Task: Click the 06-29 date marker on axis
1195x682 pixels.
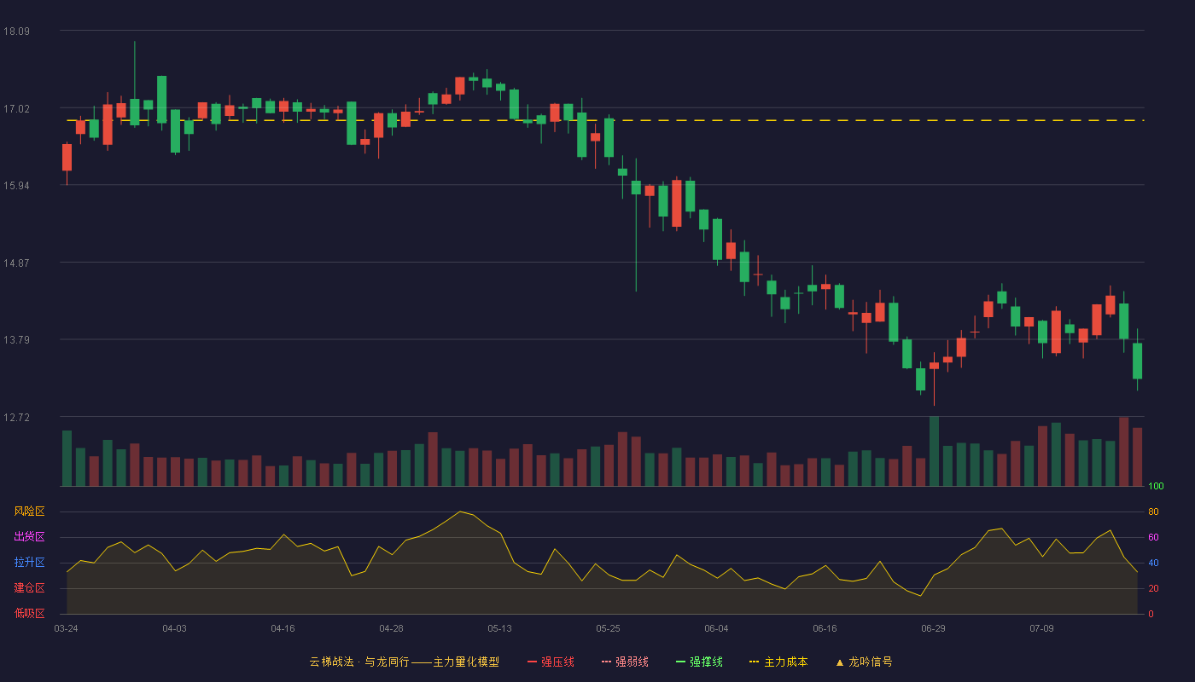Action: [933, 628]
